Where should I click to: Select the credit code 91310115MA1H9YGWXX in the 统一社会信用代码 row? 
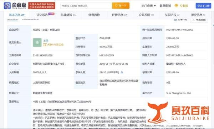[179, 30]
